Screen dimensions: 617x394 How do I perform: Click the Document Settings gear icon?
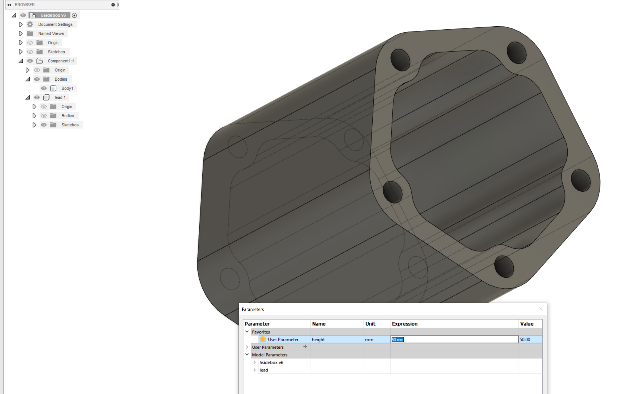tap(30, 24)
